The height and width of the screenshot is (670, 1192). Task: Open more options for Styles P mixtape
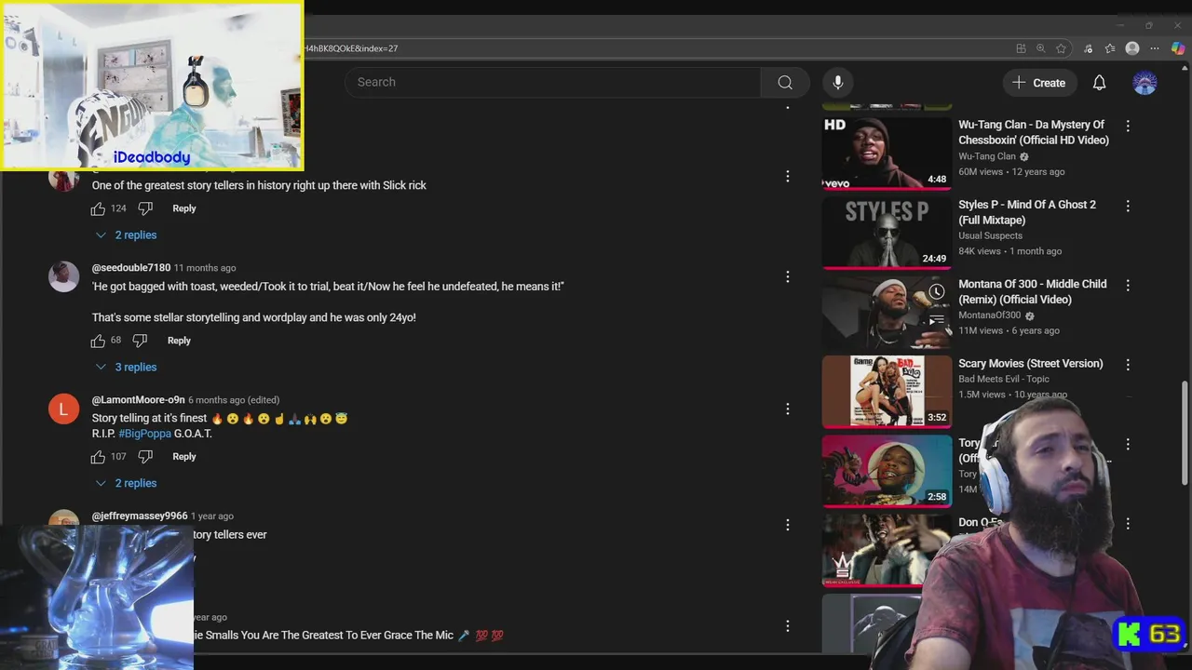pyautogui.click(x=1128, y=206)
